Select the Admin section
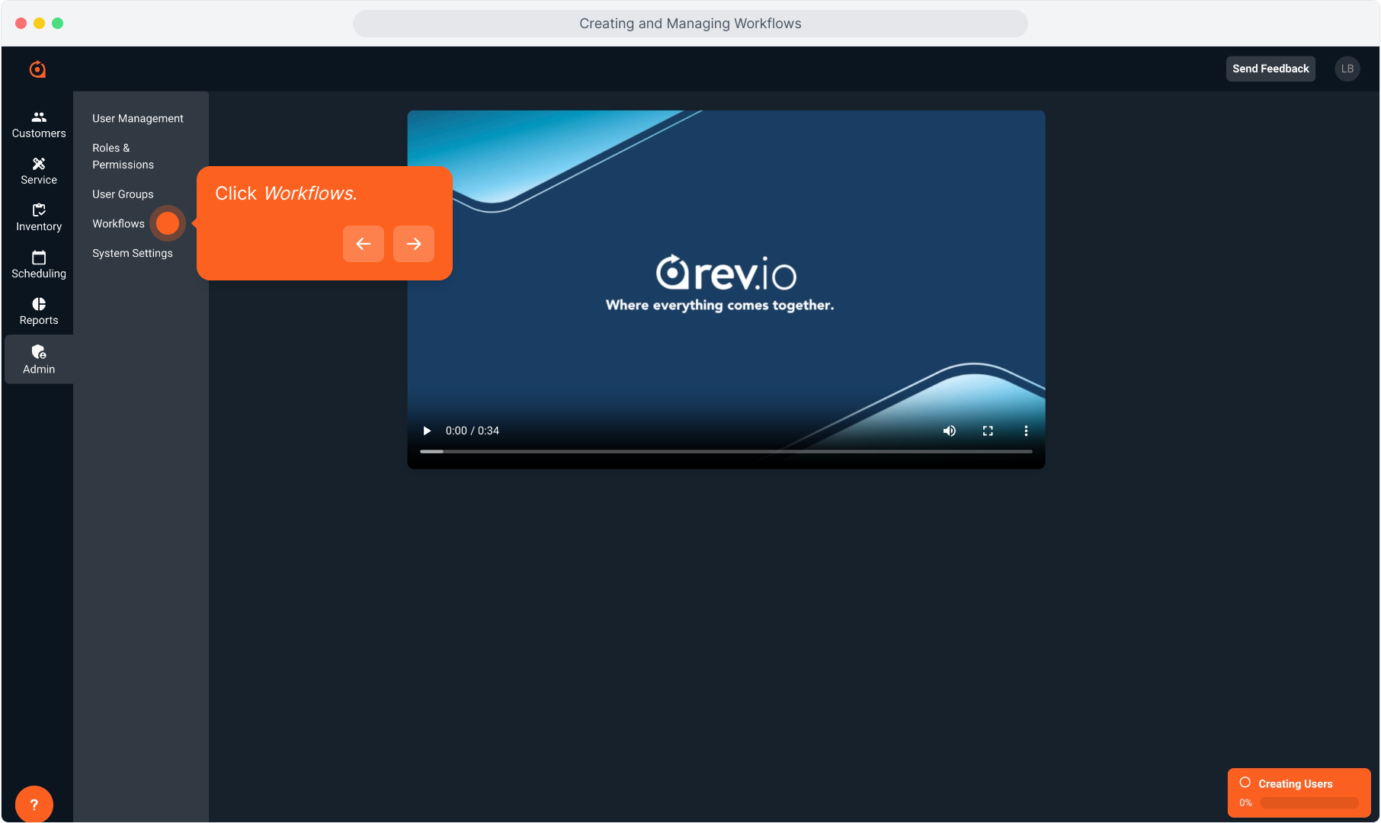Image resolution: width=1381 pixels, height=823 pixels. tap(39, 360)
